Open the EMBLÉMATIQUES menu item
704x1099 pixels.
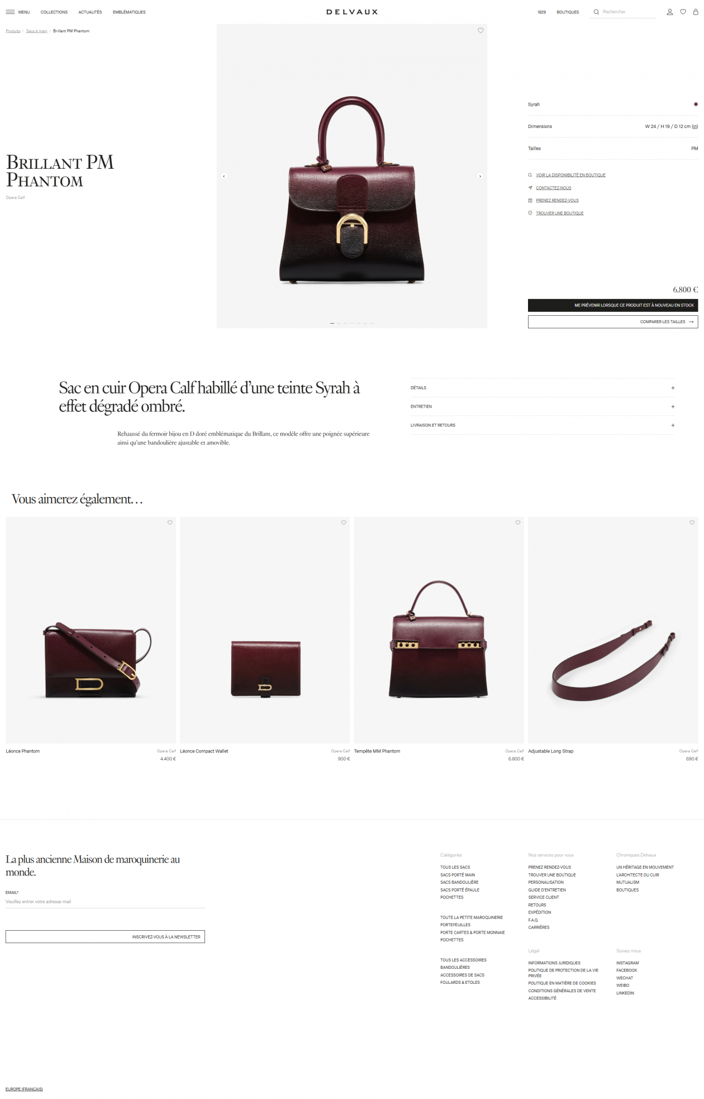click(129, 12)
